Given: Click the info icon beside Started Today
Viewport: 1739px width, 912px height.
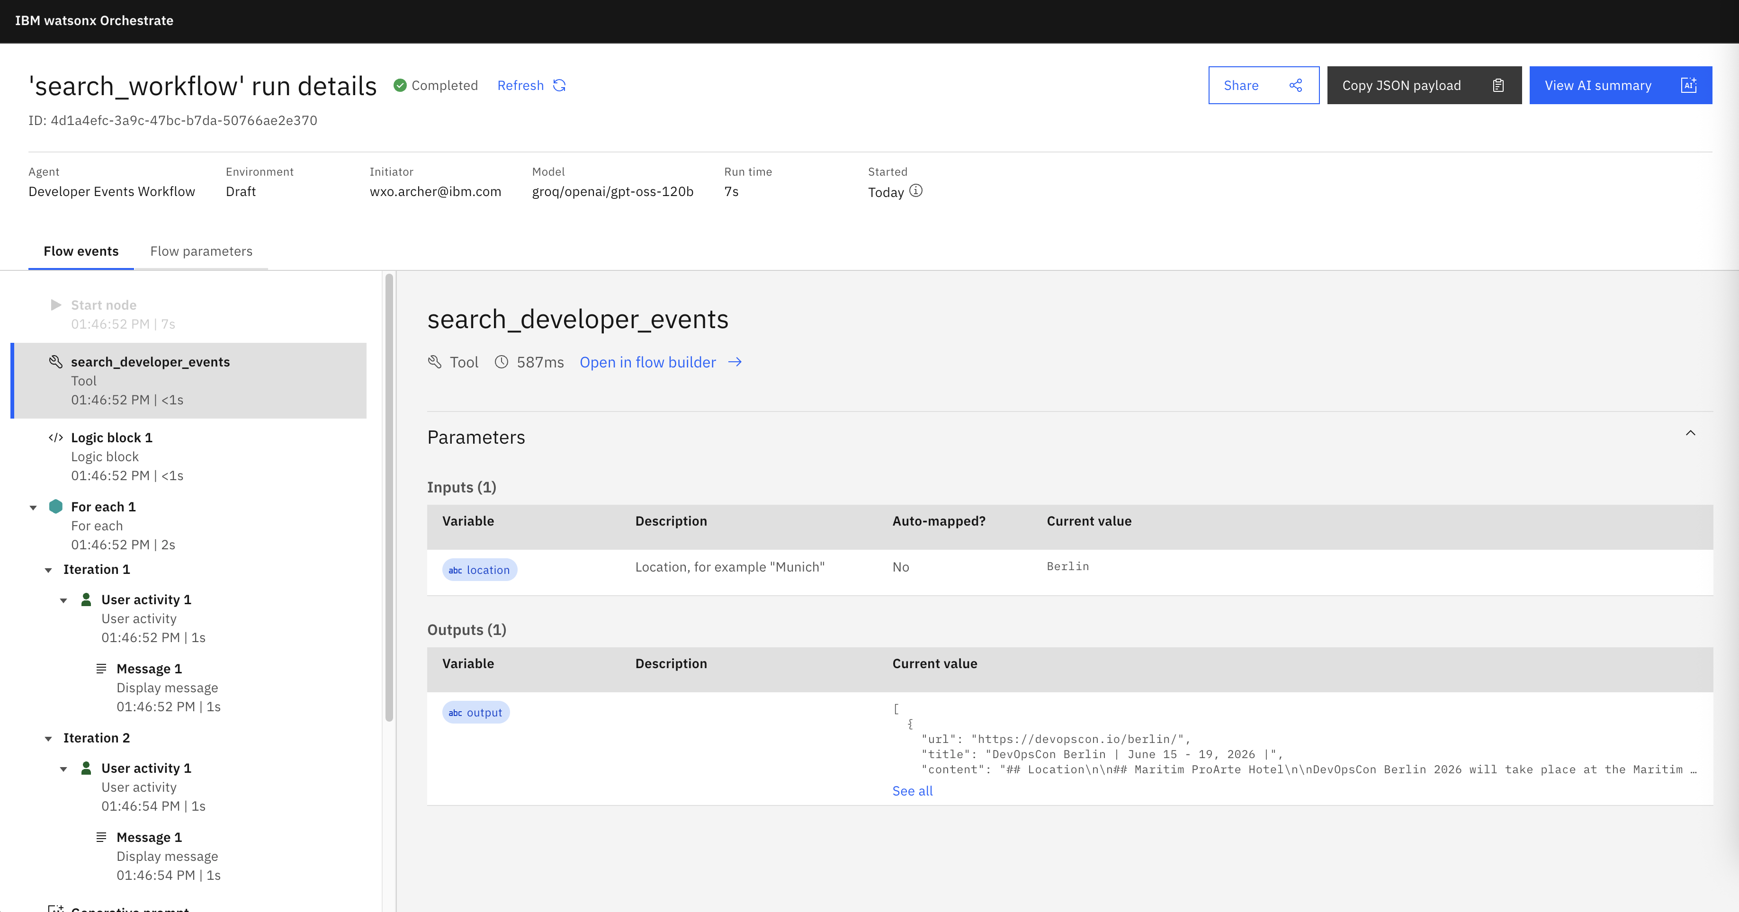Looking at the screenshot, I should (x=915, y=191).
